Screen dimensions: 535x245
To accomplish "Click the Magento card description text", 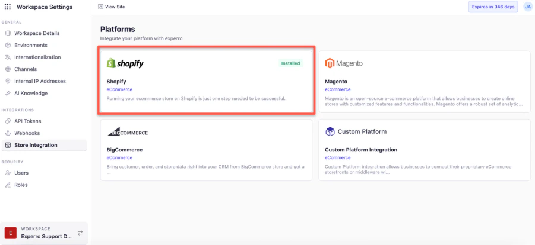I will tap(424, 101).
